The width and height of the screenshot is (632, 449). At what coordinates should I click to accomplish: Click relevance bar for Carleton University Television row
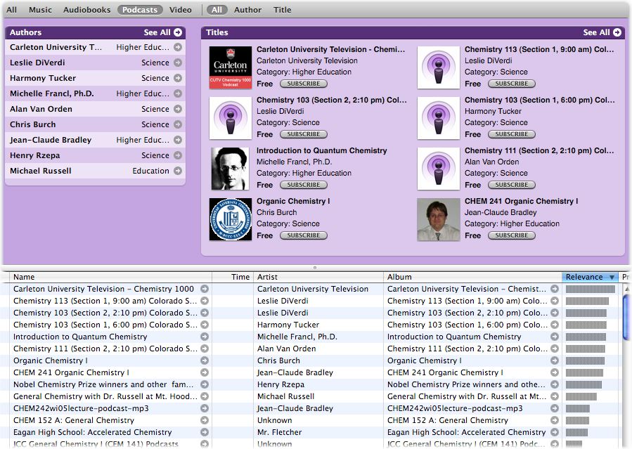(591, 289)
